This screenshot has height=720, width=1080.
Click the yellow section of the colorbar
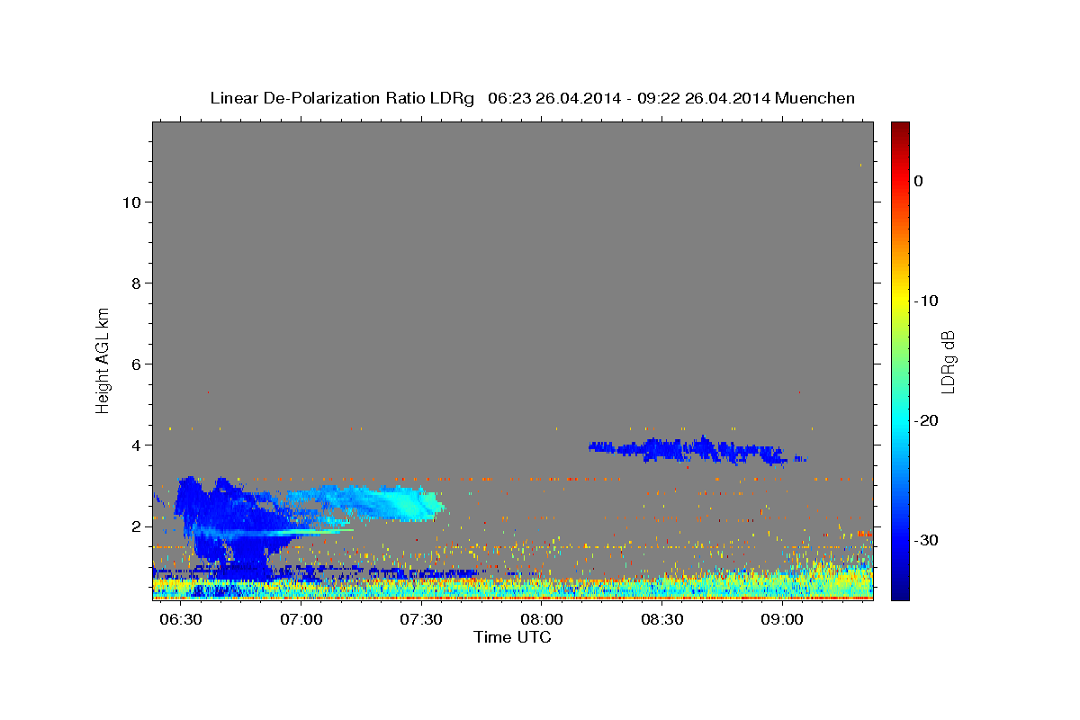pos(900,297)
